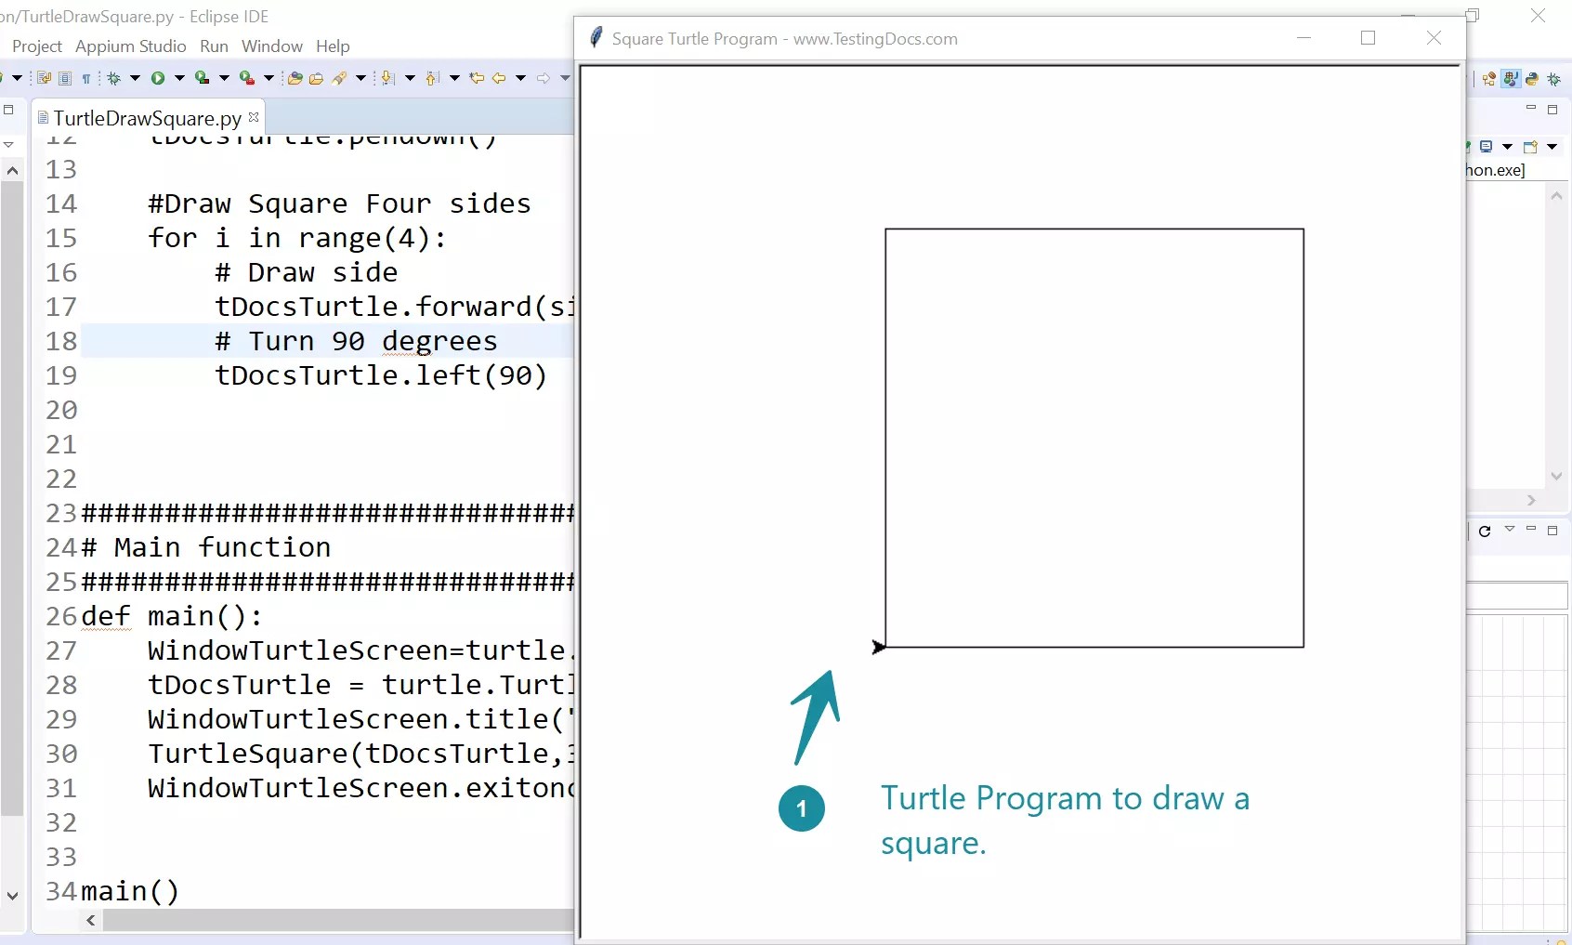Select the Debug perspective icon

tap(1555, 79)
